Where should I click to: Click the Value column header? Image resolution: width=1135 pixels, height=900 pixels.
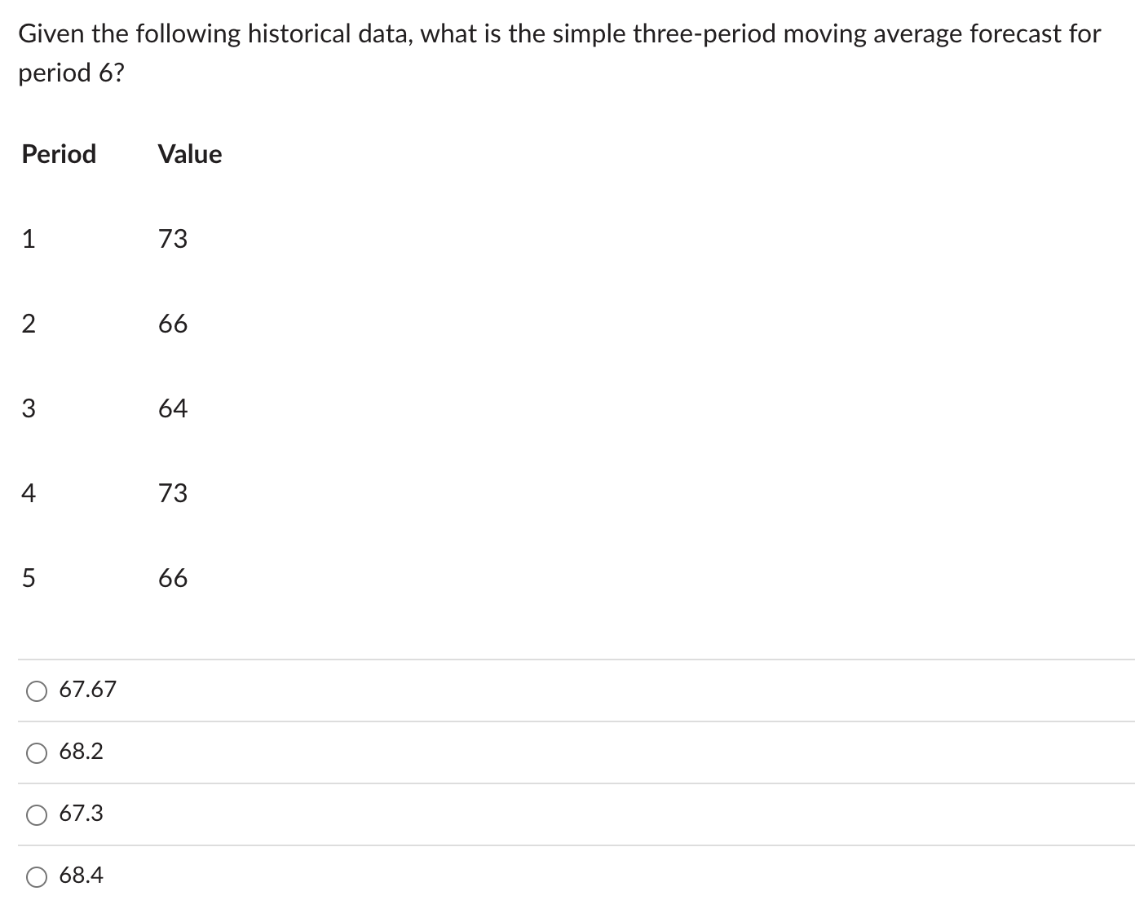(x=190, y=154)
